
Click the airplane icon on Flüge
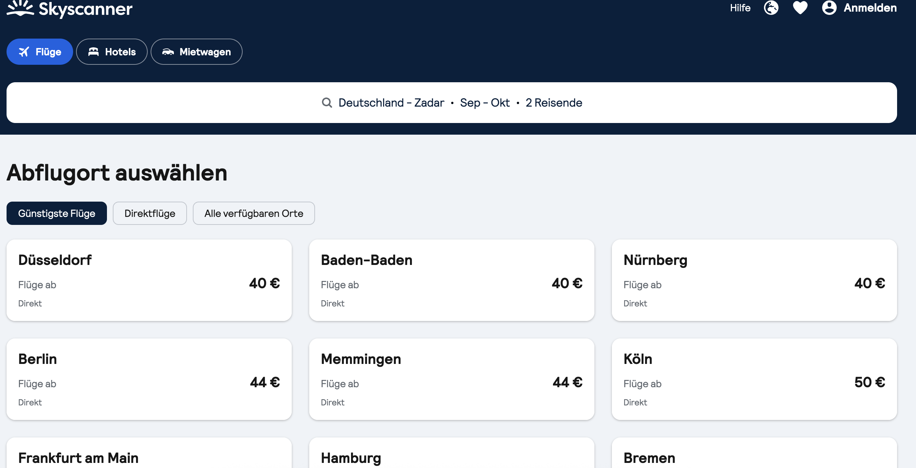click(24, 52)
